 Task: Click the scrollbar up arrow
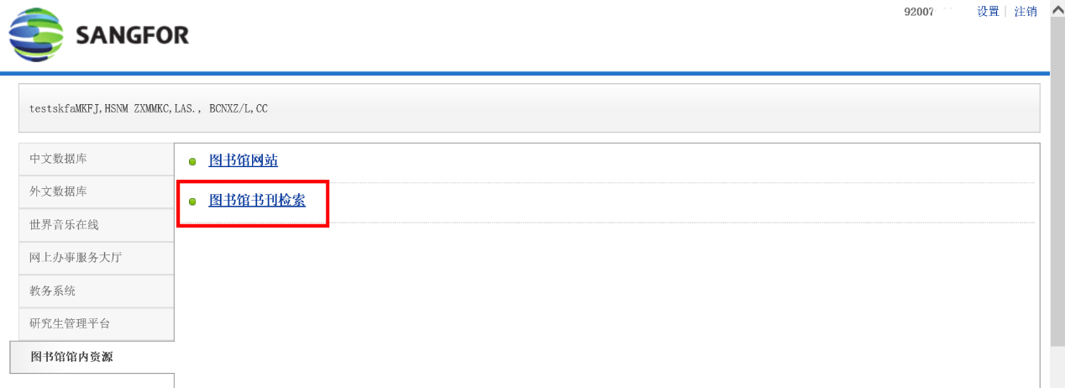(x=1057, y=8)
